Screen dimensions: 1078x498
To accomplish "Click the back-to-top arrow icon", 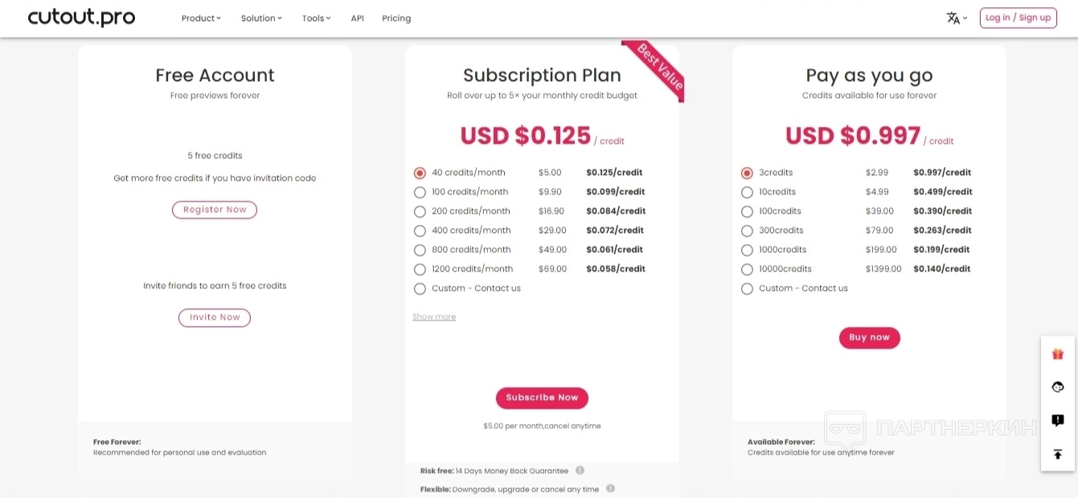I will point(1057,454).
